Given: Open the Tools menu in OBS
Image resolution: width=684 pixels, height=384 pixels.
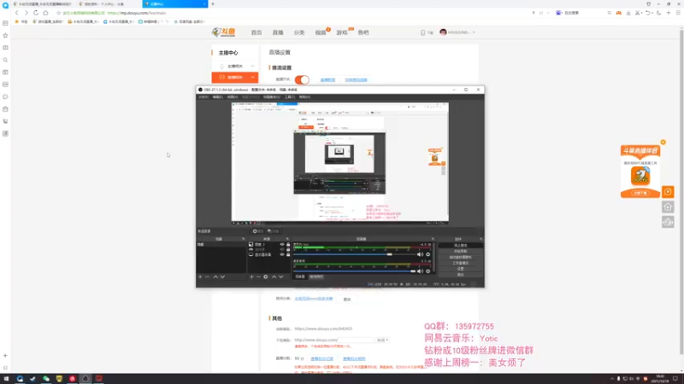Looking at the screenshot, I should click(290, 97).
